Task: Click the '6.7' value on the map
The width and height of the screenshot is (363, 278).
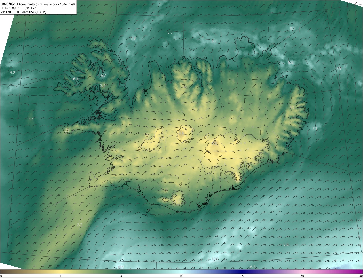Action: (103, 75)
